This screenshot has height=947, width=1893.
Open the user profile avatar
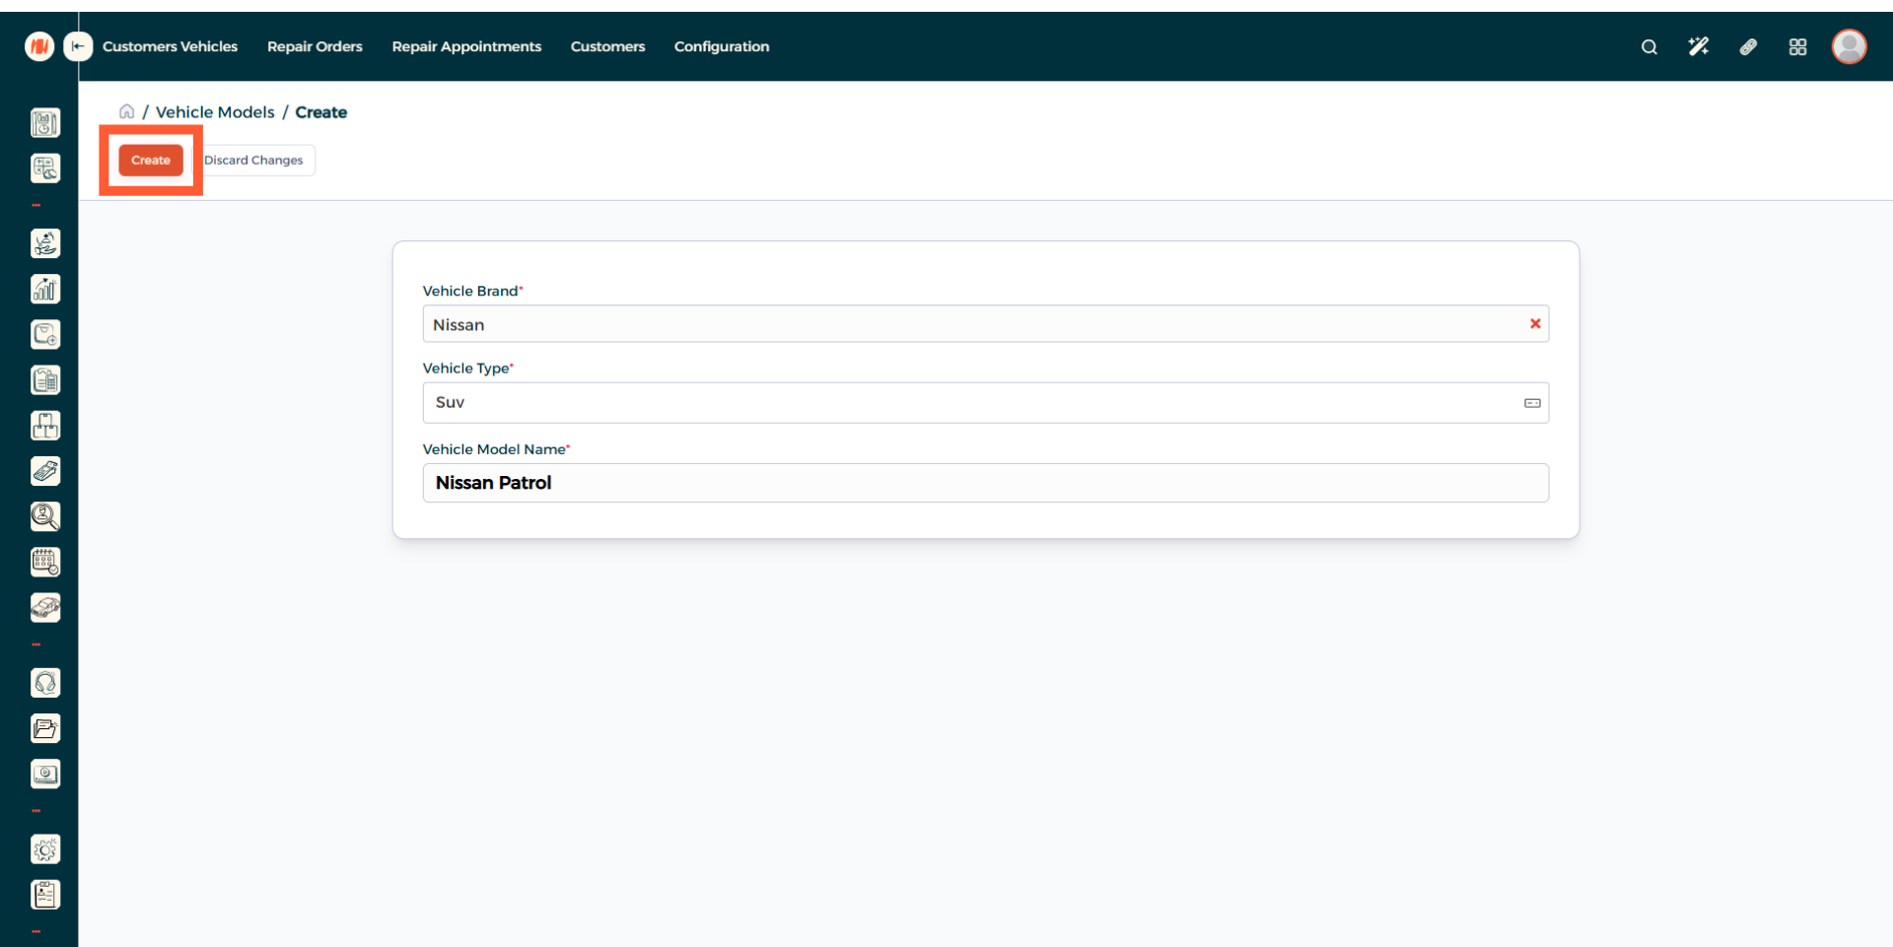tap(1849, 46)
